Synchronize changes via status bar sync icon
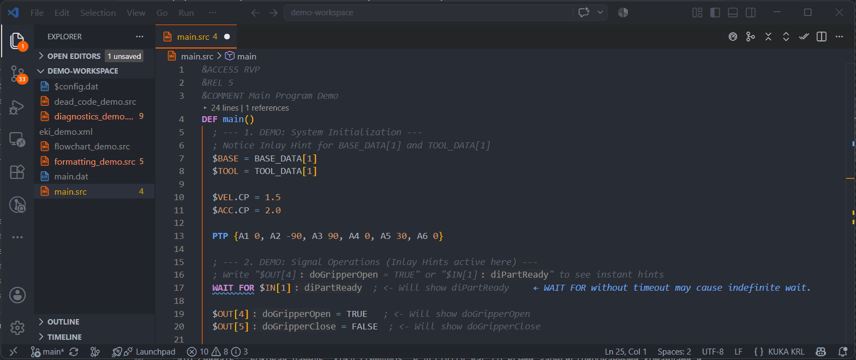This screenshot has height=360, width=856. tap(74, 352)
